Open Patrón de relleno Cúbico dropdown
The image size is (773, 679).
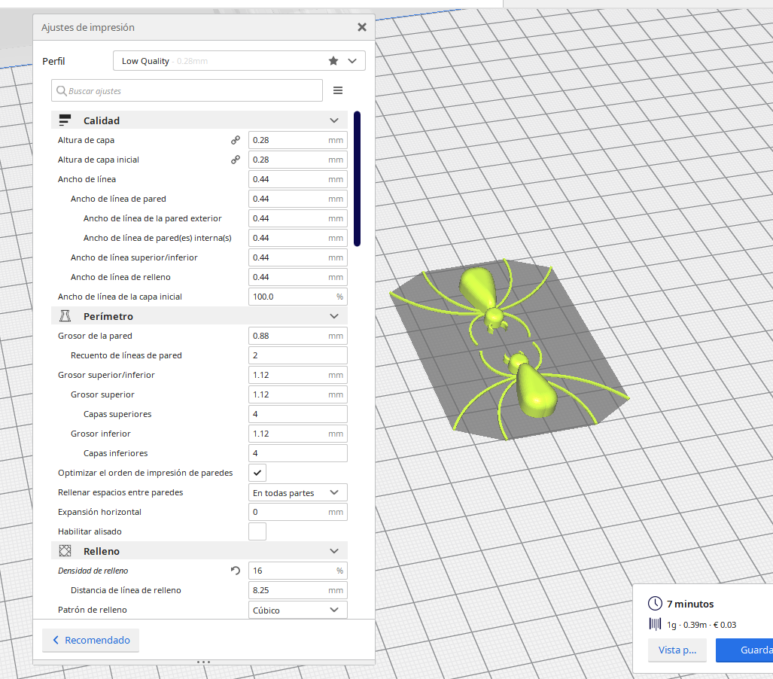[x=298, y=610]
